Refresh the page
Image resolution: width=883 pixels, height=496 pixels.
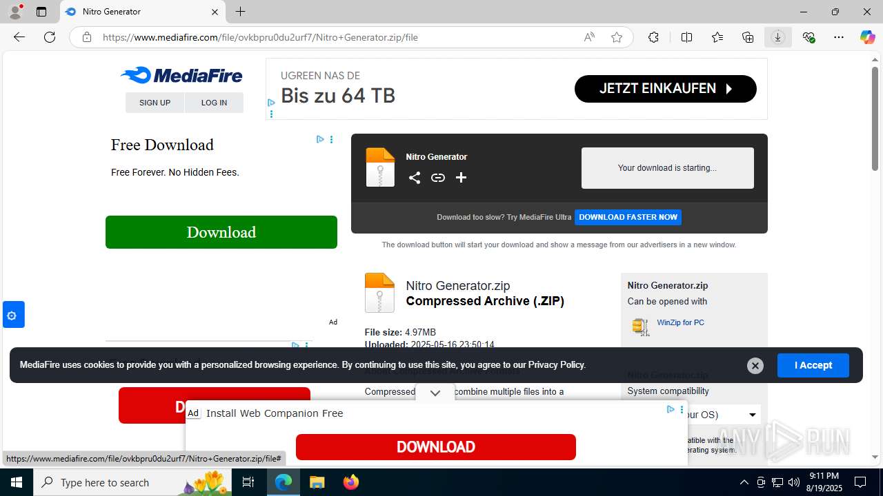pyautogui.click(x=50, y=37)
